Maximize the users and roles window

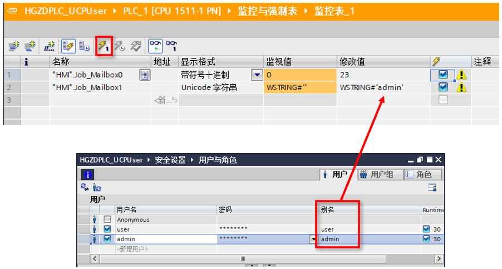(x=429, y=159)
